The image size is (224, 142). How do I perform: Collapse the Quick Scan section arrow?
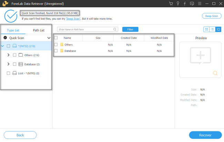coord(49,38)
